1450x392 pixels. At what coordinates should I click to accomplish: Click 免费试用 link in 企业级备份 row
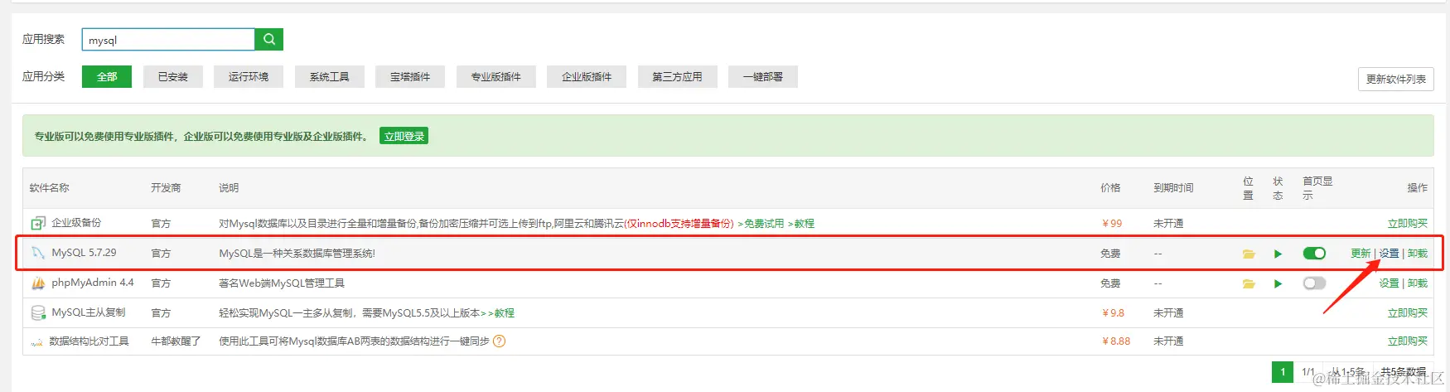point(761,224)
